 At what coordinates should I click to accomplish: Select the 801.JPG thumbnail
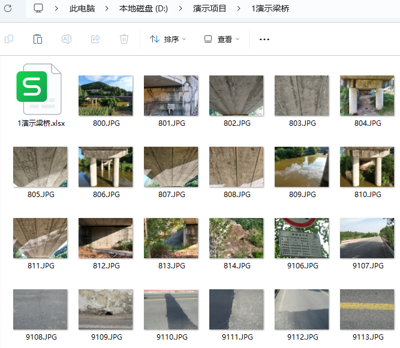(x=171, y=95)
